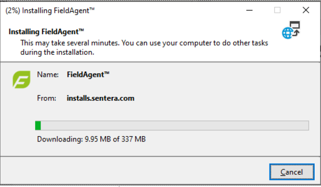This screenshot has width=321, height=187.
Task: Click the bold FieldAgent™ name value
Action: tap(88, 75)
